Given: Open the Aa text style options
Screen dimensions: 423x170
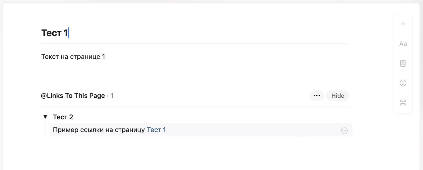Looking at the screenshot, I should 403,44.
